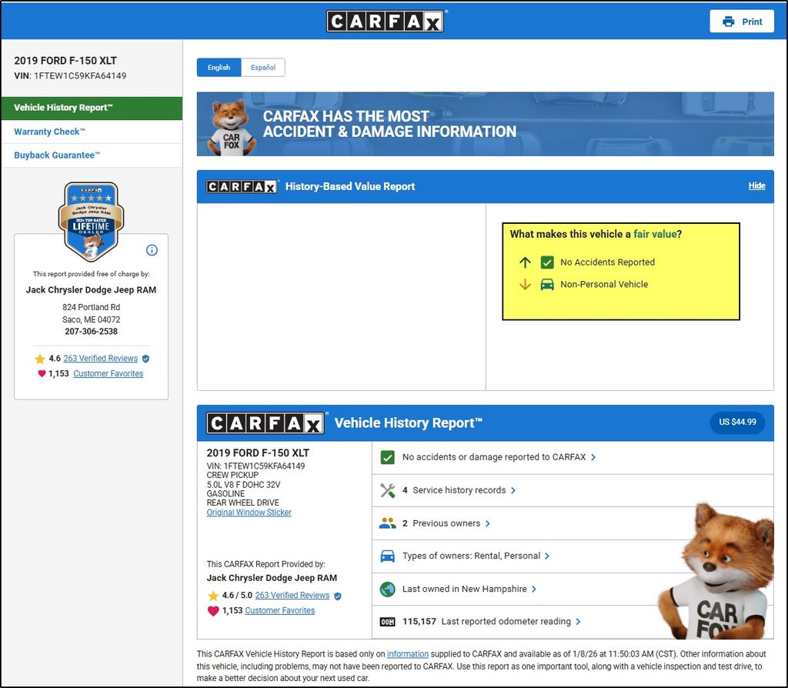Click the car icon beside Types of owners
This screenshot has height=688, width=788.
click(388, 556)
